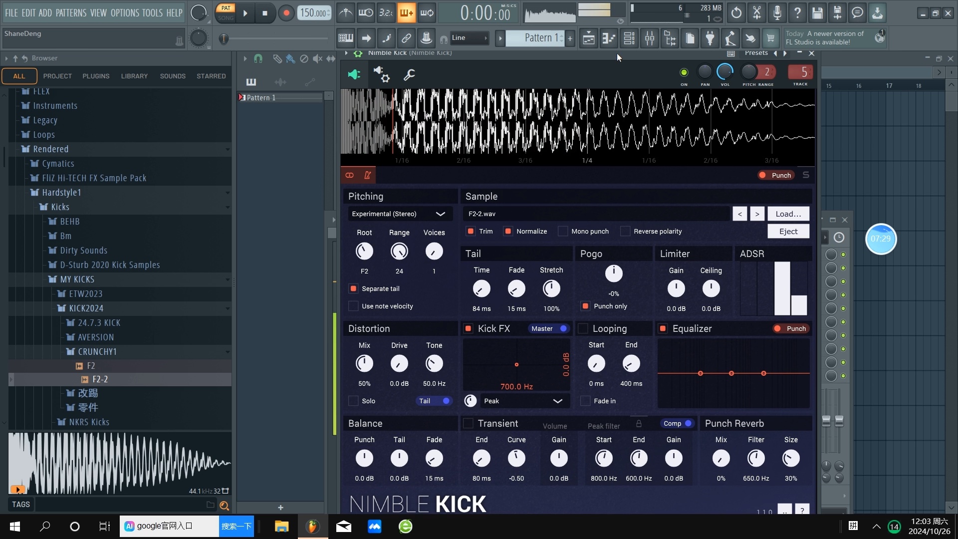Switch browser to the SOUNDS tab
Image resolution: width=958 pixels, height=539 pixels.
(x=173, y=76)
